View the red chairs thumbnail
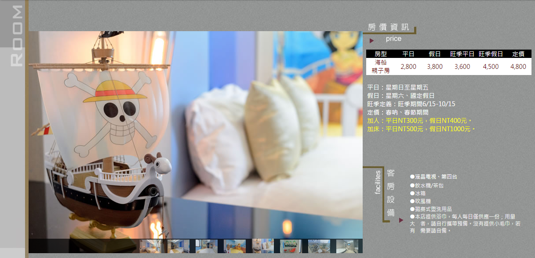 [x=291, y=246]
